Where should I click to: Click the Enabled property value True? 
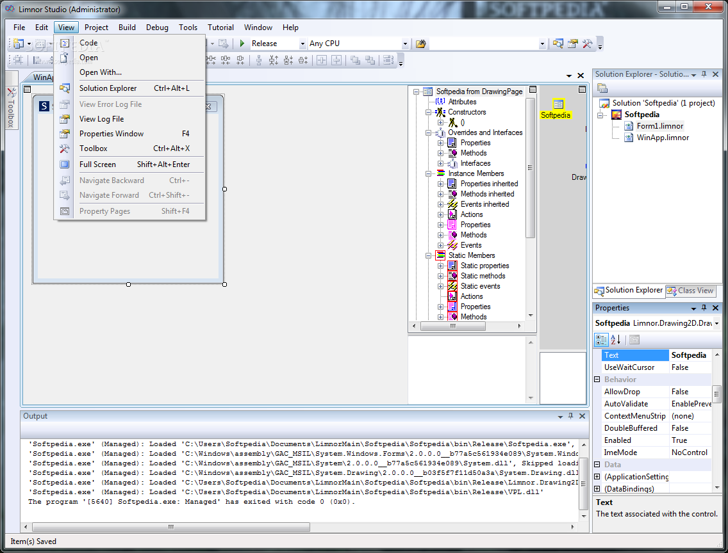point(690,440)
